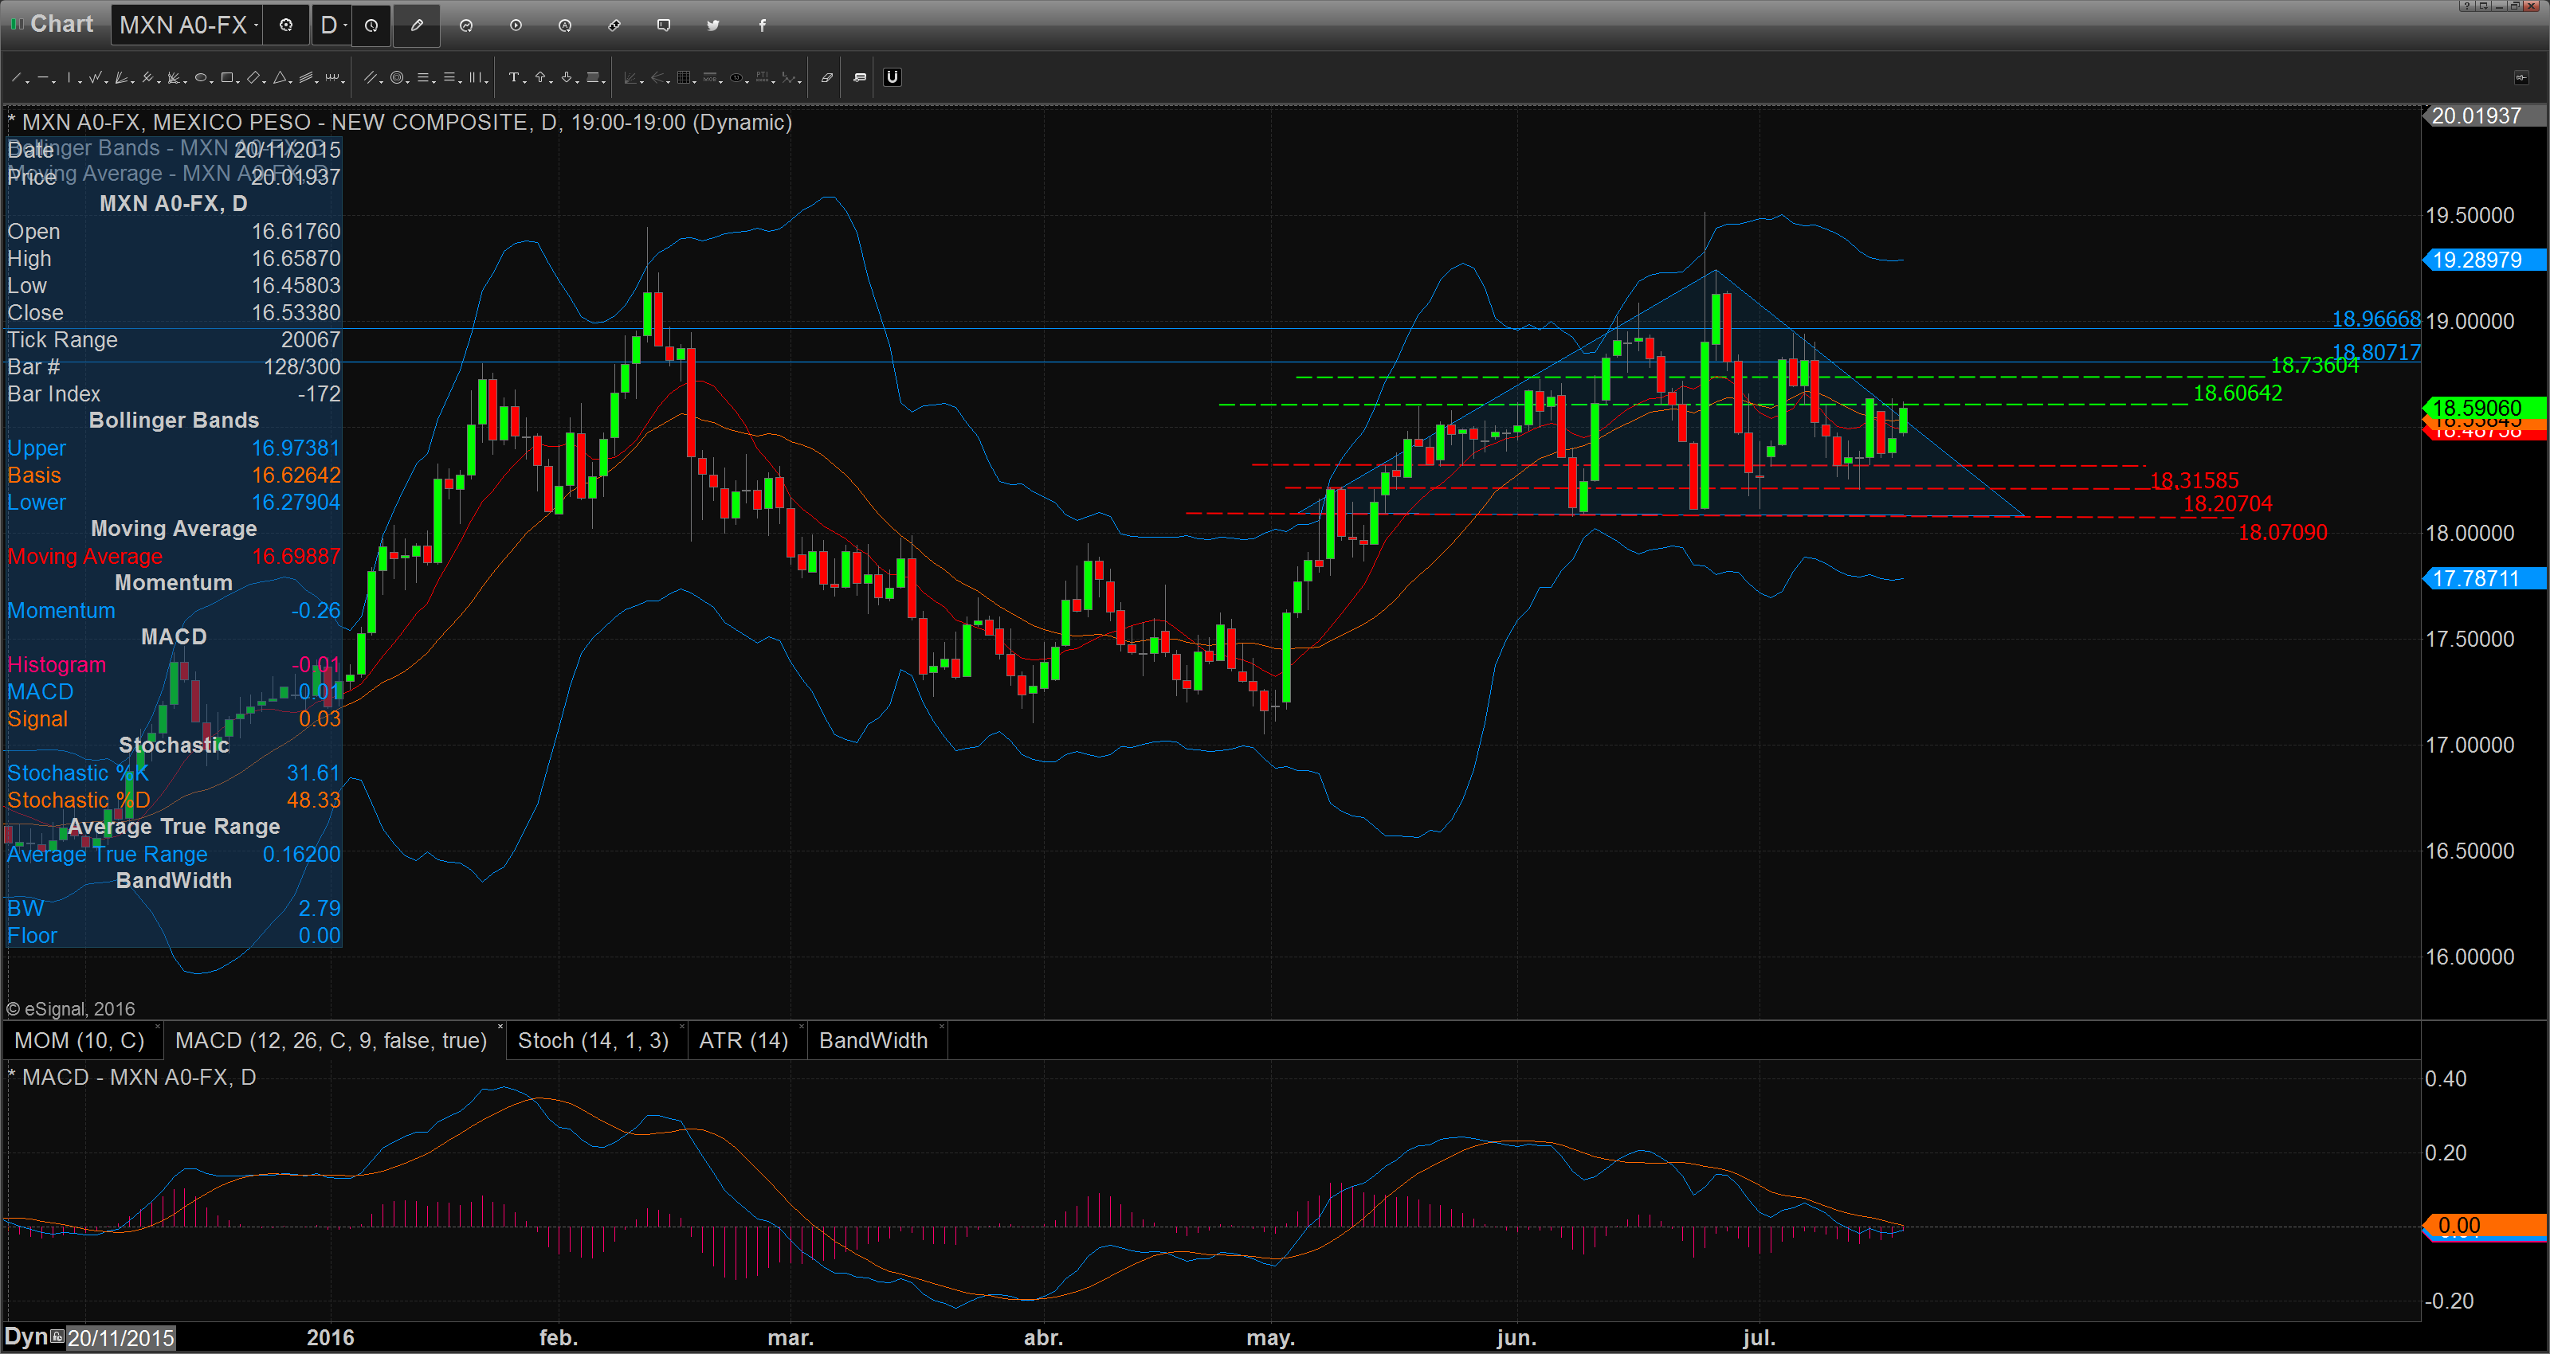Select the Text annotation tool
Screen dimensions: 2550x1354
pos(514,77)
